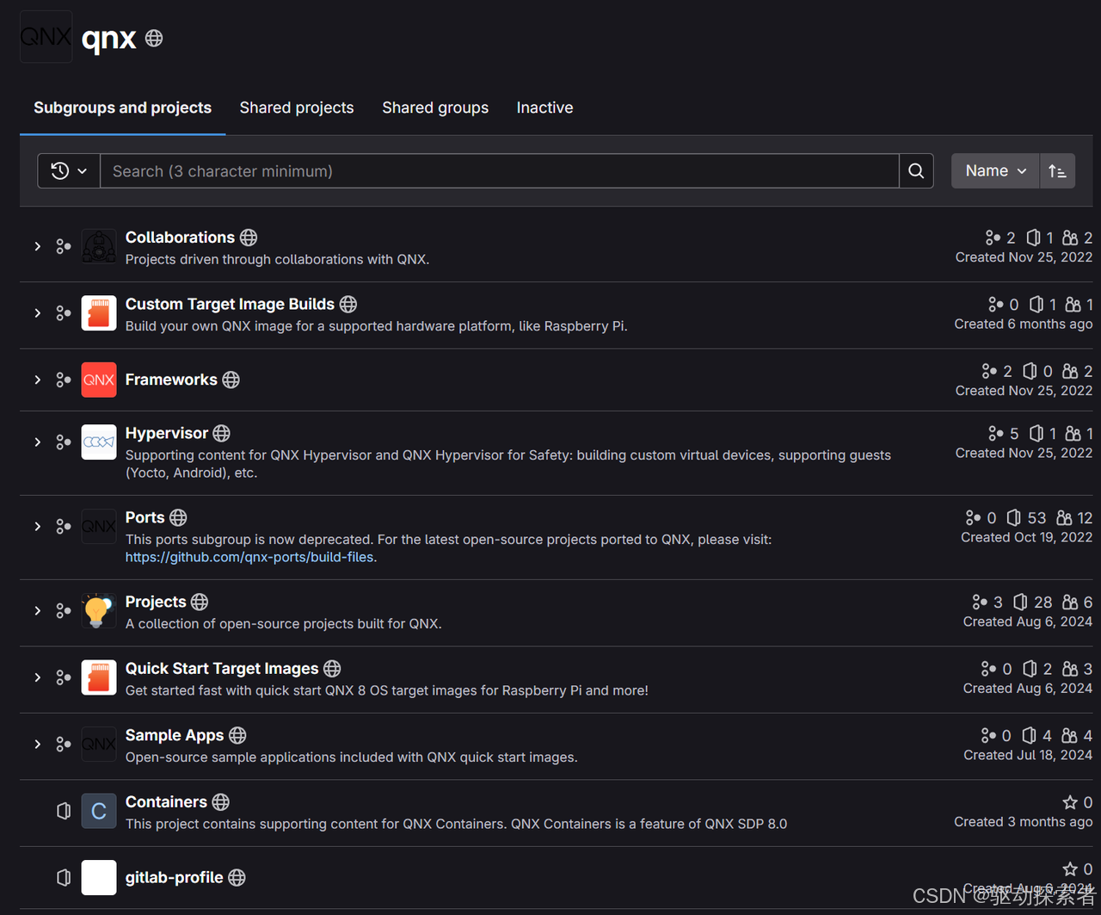The height and width of the screenshot is (915, 1101).
Task: Open the Sample Apps group link
Action: click(x=175, y=735)
